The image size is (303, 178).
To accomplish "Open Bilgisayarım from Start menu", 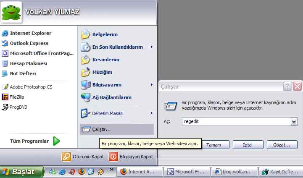I will tap(107, 85).
